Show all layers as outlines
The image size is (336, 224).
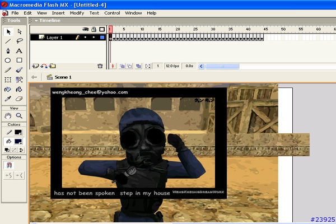point(102,29)
